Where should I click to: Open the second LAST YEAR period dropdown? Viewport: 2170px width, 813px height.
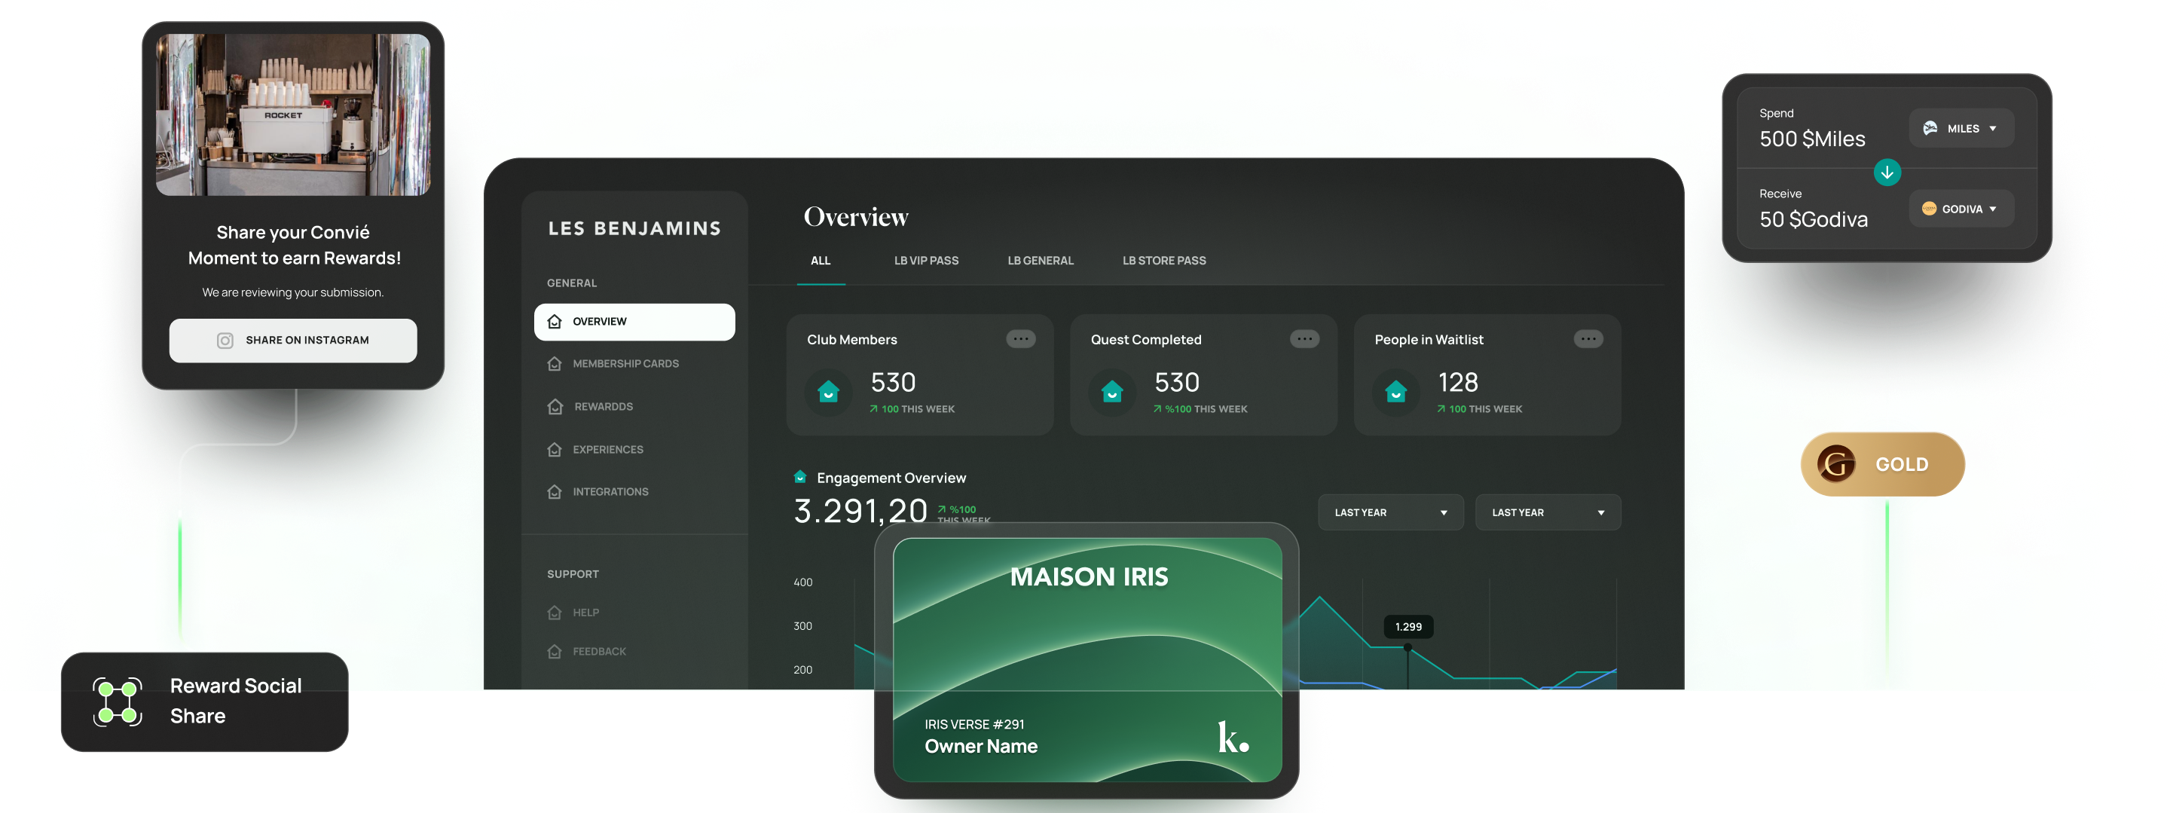(x=1548, y=512)
